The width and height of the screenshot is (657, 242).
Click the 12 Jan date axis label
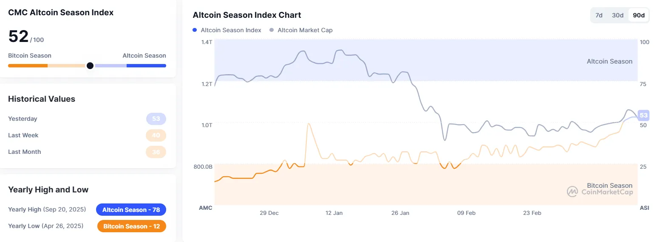coord(334,213)
